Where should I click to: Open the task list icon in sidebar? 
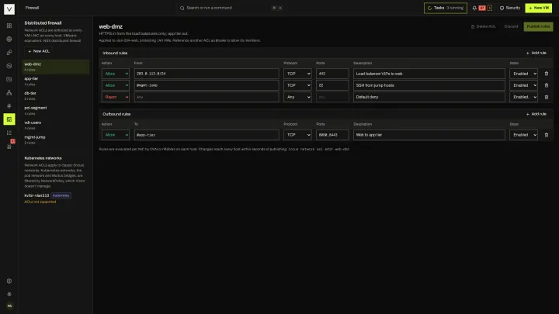click(x=9, y=133)
